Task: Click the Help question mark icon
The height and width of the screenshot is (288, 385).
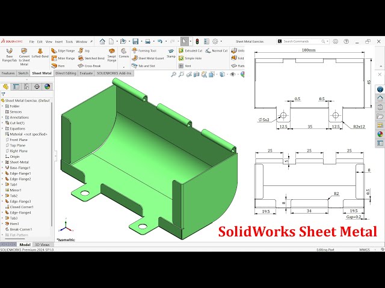Action: (x=346, y=41)
